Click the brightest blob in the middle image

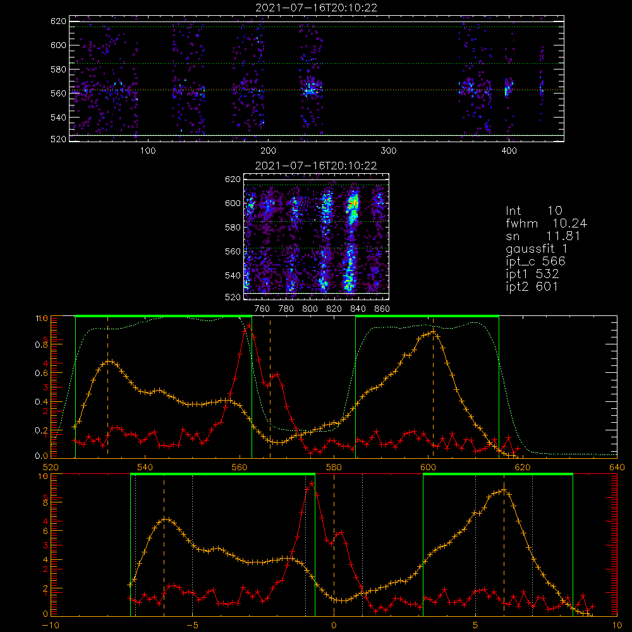pyautogui.click(x=353, y=202)
